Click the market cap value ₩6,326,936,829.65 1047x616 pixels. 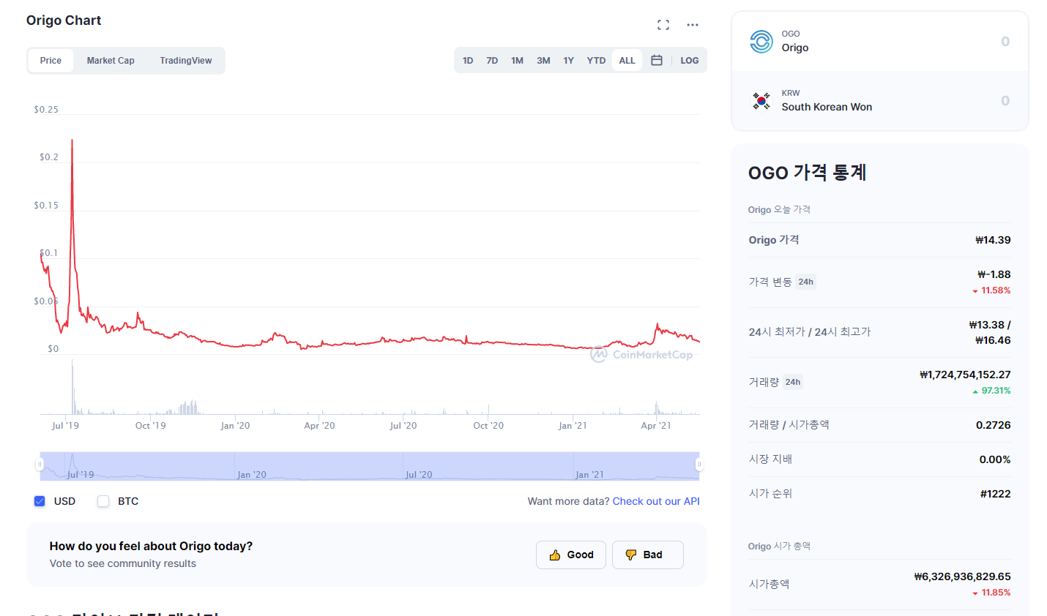pyautogui.click(x=962, y=576)
